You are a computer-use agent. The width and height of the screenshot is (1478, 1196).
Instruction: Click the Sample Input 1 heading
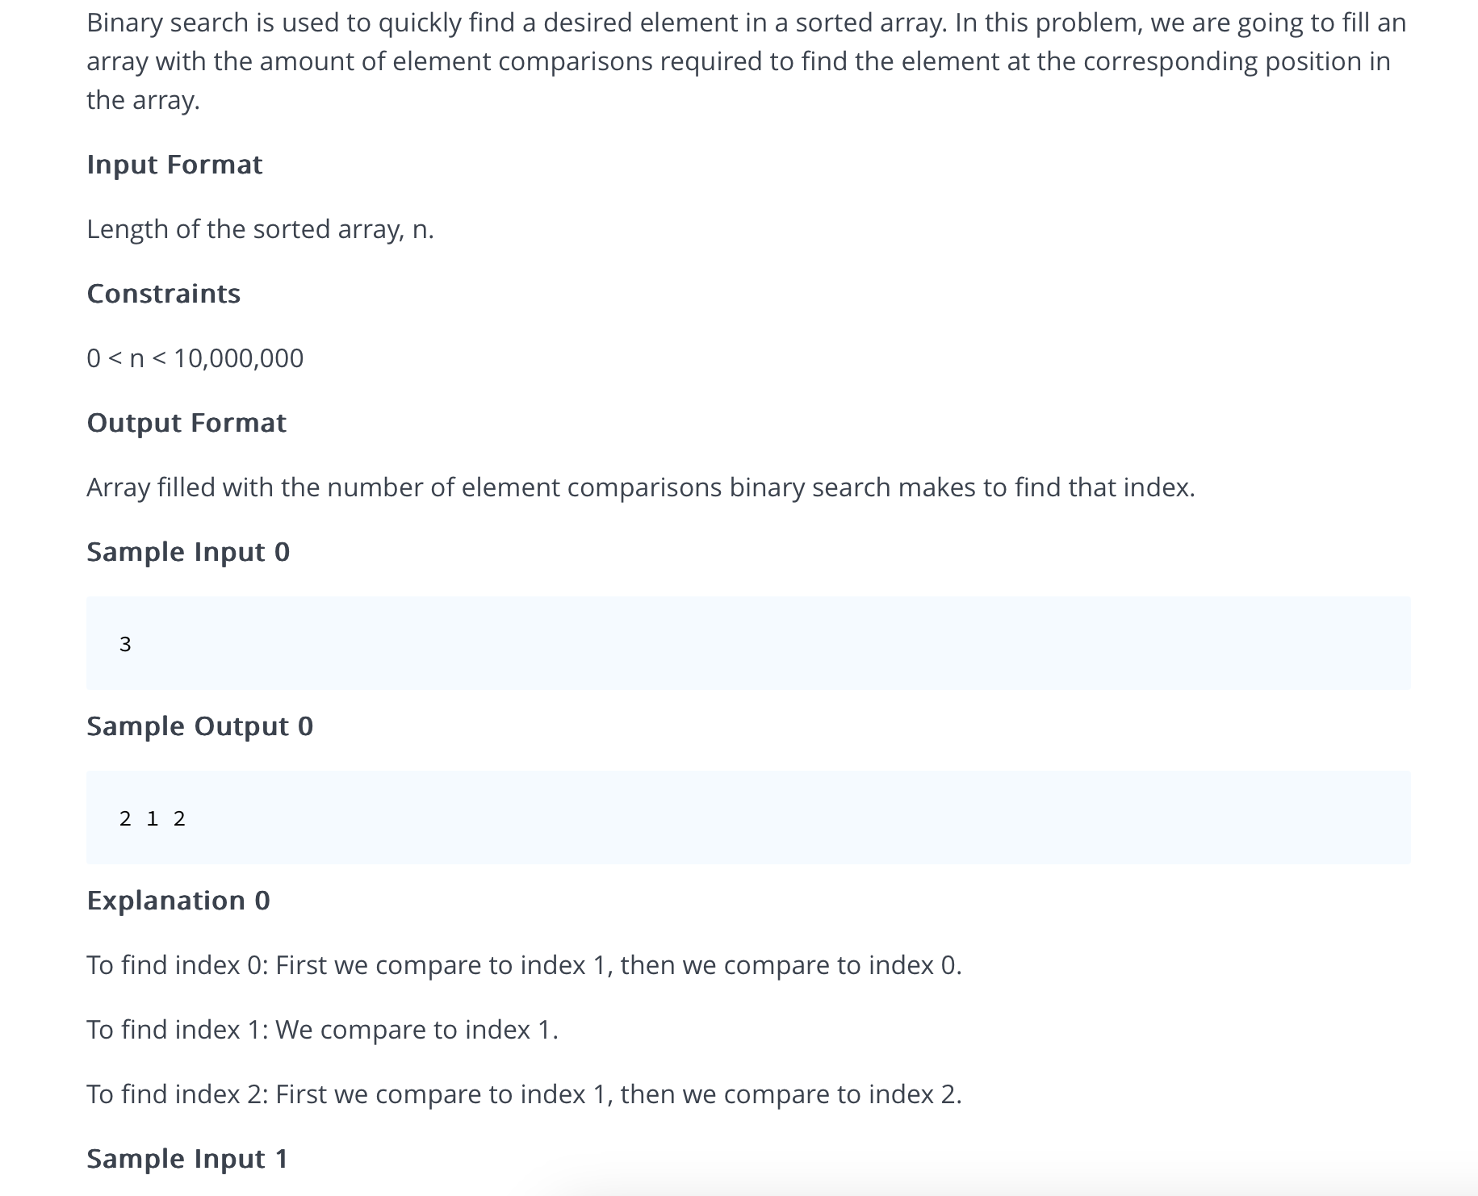pos(187,1159)
